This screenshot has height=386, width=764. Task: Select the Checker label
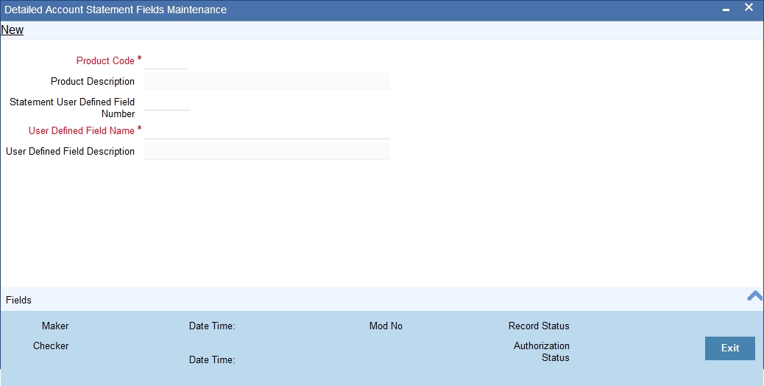click(x=51, y=346)
